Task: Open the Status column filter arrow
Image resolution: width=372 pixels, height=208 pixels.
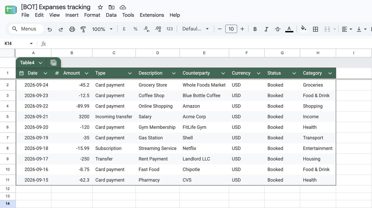Action: click(294, 73)
